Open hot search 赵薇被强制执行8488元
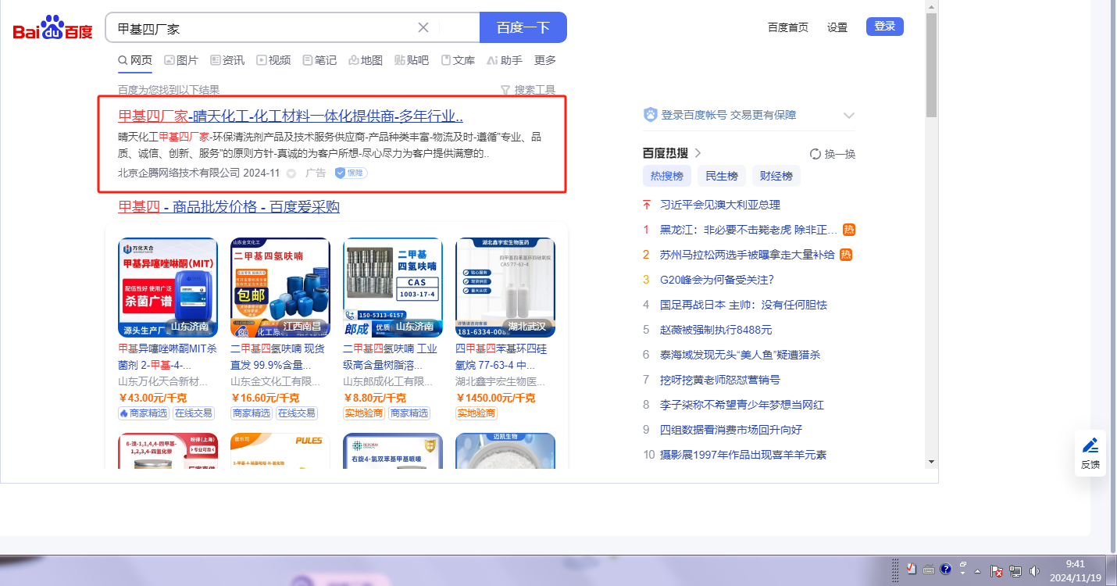This screenshot has width=1117, height=586. pos(716,330)
